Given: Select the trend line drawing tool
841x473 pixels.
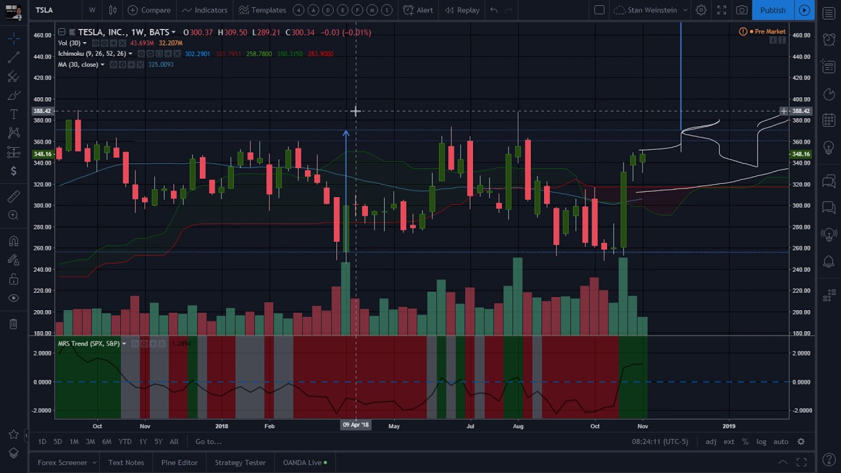Looking at the screenshot, I should pyautogui.click(x=13, y=58).
